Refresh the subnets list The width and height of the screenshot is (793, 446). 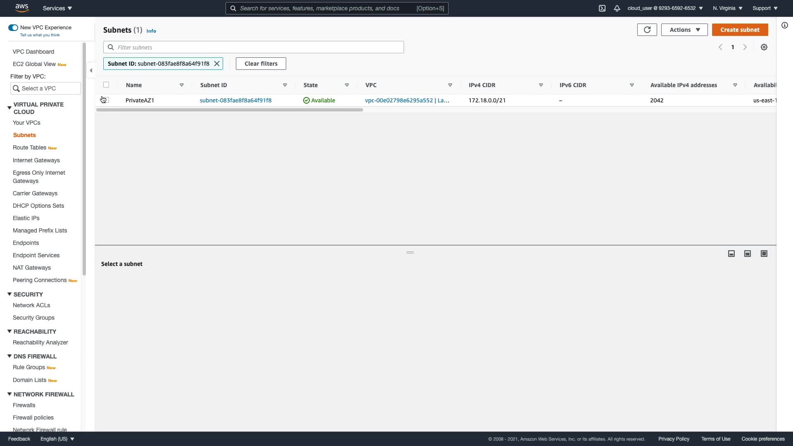647,30
